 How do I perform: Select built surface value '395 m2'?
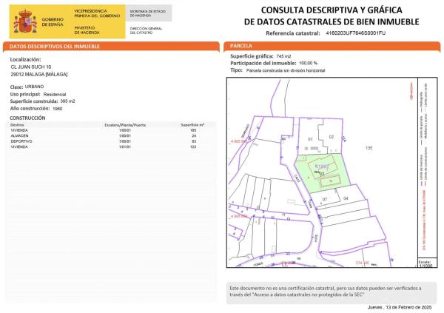click(x=67, y=101)
